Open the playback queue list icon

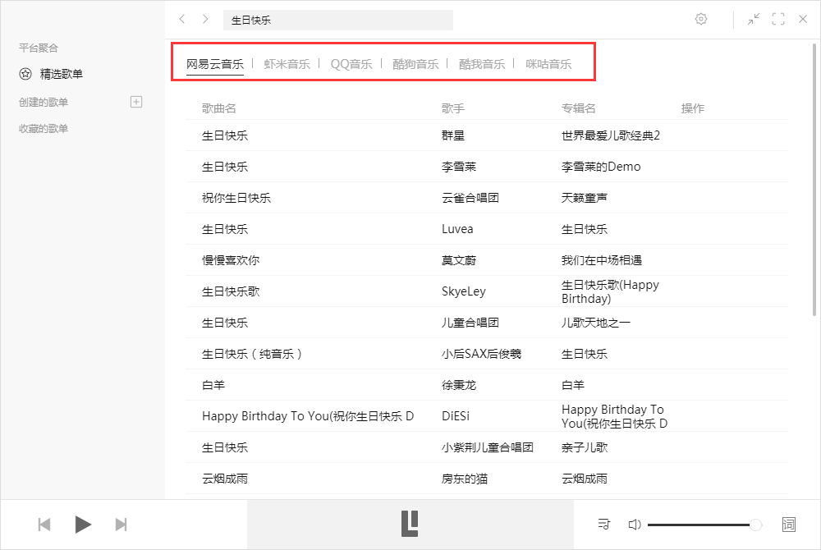point(603,524)
